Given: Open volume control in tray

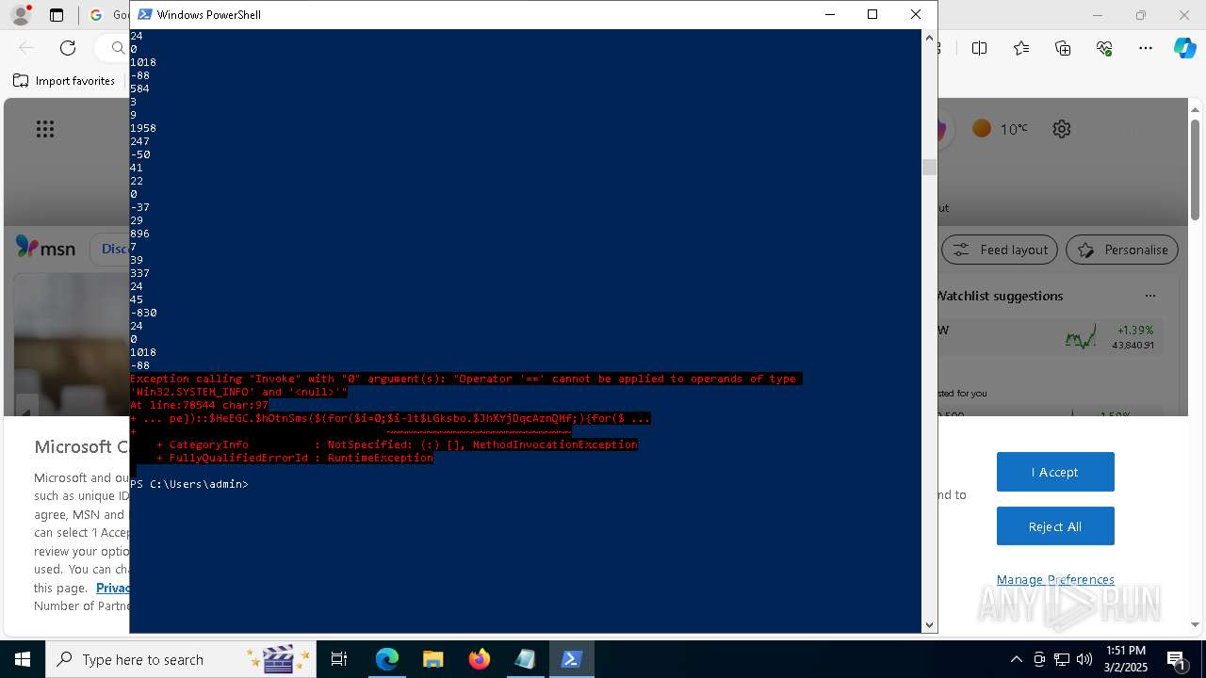Looking at the screenshot, I should pyautogui.click(x=1084, y=659).
